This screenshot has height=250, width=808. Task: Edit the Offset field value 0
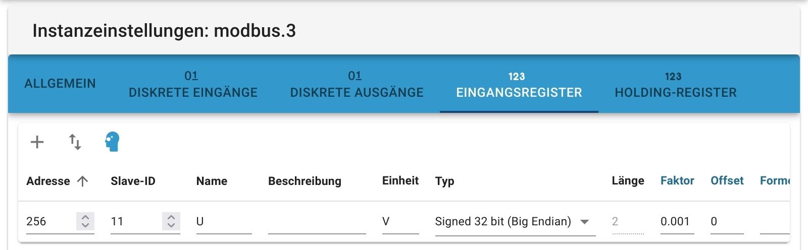click(x=726, y=222)
